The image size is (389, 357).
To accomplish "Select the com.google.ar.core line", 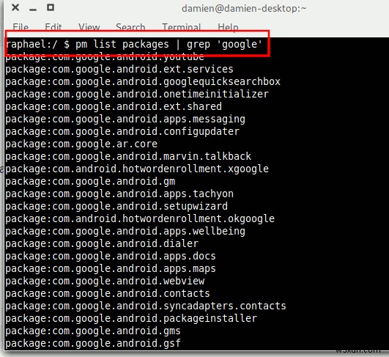I will [81, 144].
